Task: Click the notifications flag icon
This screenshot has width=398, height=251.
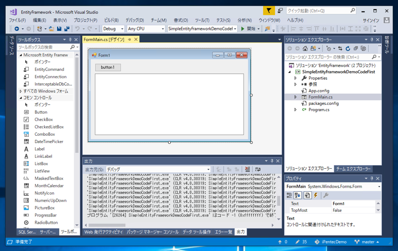Action: click(x=269, y=10)
